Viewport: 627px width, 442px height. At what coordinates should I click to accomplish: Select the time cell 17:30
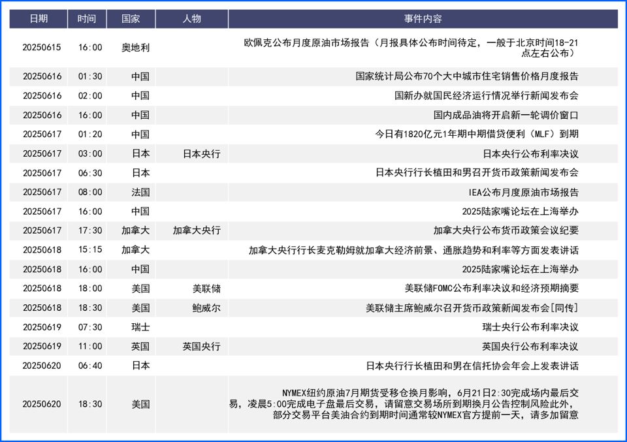coord(90,230)
